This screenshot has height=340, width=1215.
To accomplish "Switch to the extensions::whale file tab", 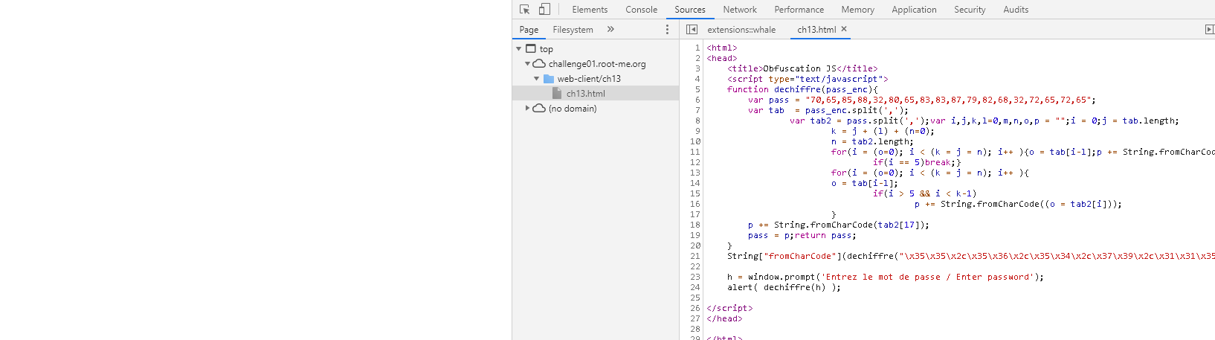I will (x=741, y=30).
